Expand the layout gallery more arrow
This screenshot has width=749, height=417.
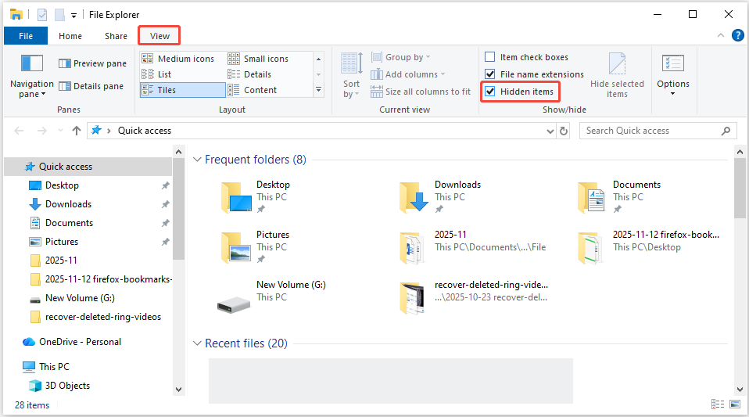[x=319, y=90]
